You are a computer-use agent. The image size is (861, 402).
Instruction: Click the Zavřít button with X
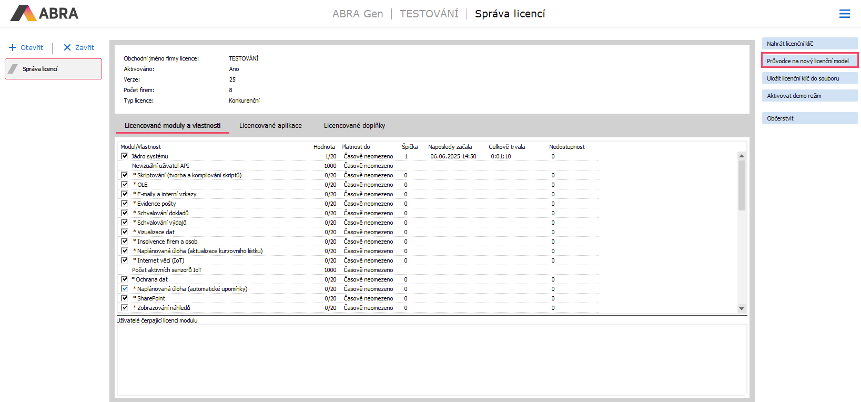(79, 47)
